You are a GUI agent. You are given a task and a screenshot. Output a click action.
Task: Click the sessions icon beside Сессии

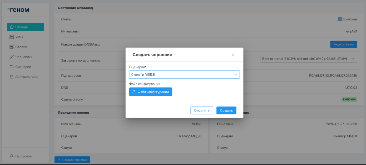point(12,47)
